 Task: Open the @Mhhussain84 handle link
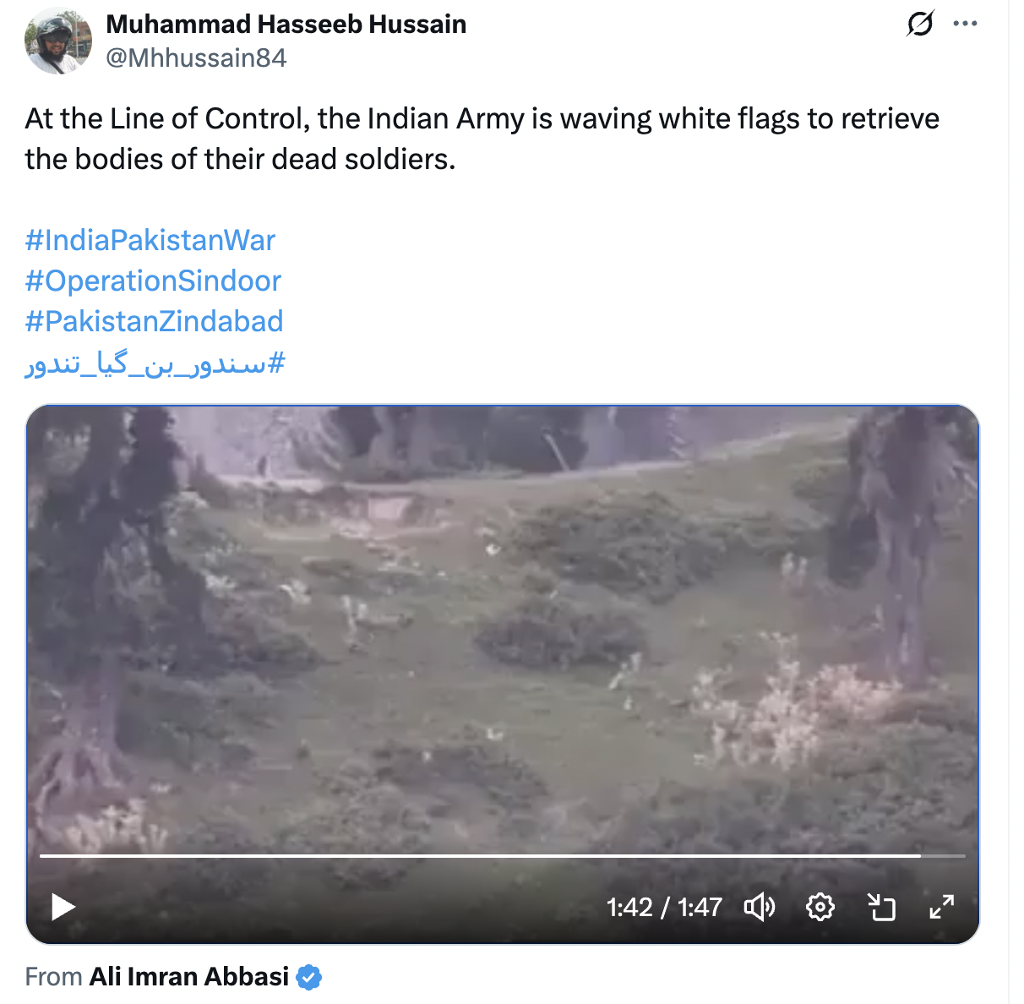[196, 57]
